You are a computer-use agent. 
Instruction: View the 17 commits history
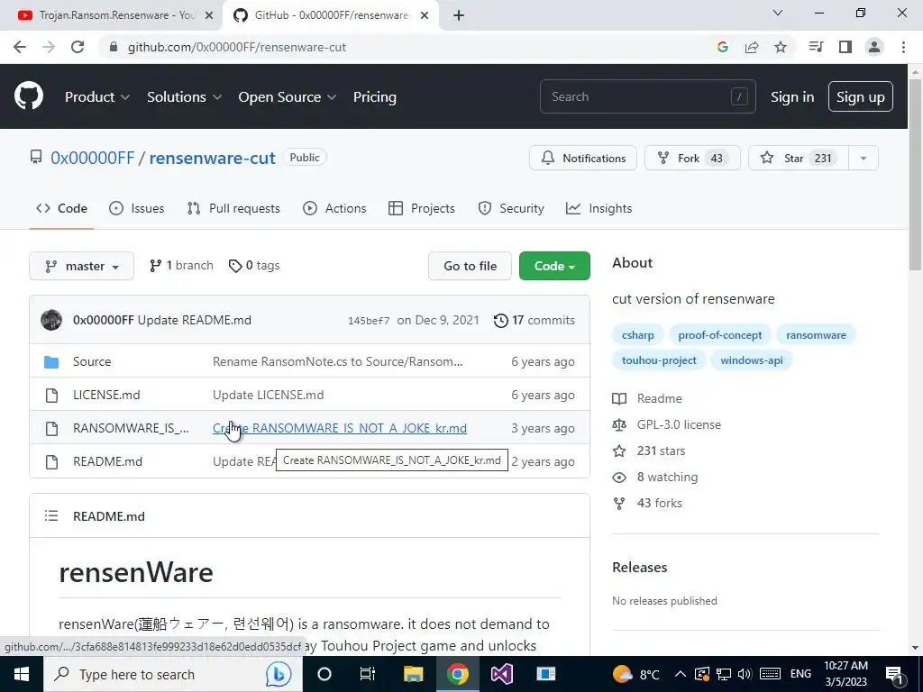pos(535,320)
